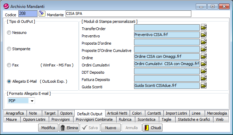233x135 pixels.
Task: Click the Mandante text field
Action: (128, 13)
